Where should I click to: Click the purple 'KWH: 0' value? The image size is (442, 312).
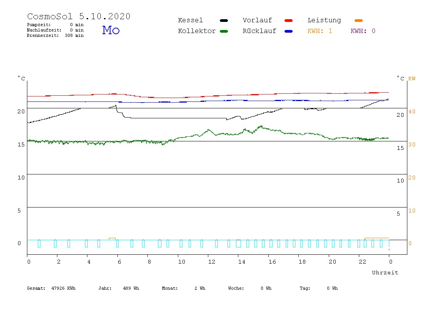363,31
